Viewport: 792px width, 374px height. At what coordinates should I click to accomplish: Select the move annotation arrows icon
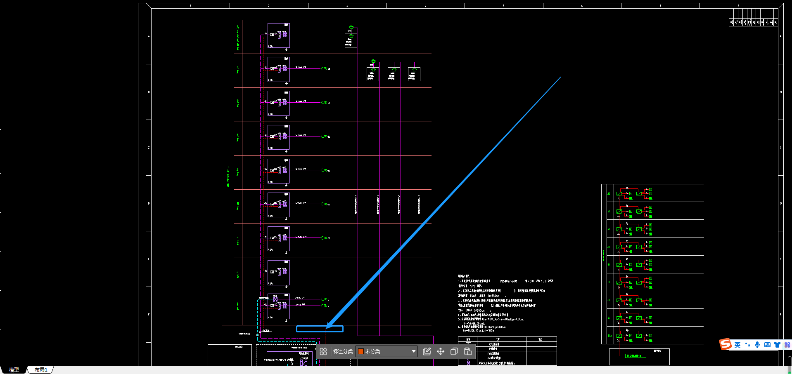click(441, 351)
